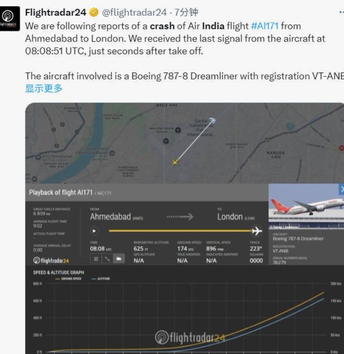344x354 pixels.
Task: Click the gold verified badge
Action: click(x=94, y=12)
